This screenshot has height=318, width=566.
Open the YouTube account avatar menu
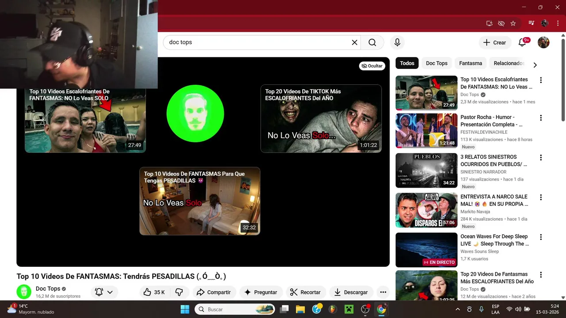543,42
